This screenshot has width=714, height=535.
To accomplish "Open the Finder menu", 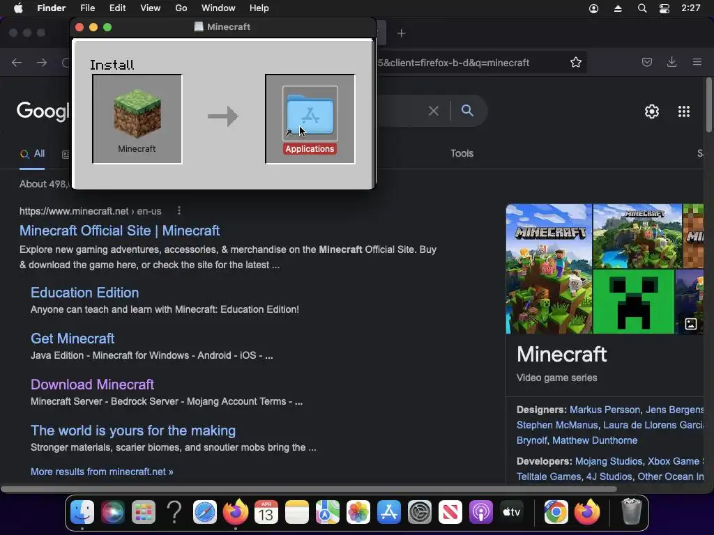I will click(51, 8).
